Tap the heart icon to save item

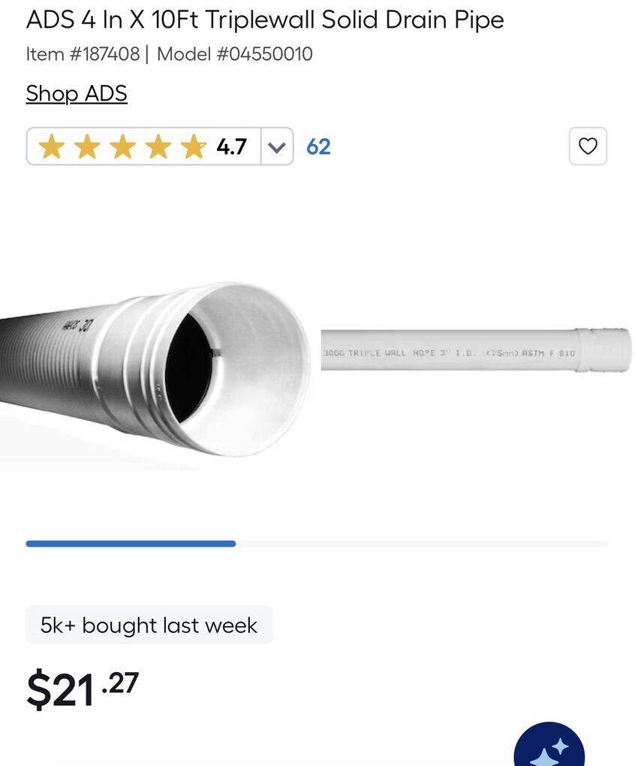click(588, 146)
